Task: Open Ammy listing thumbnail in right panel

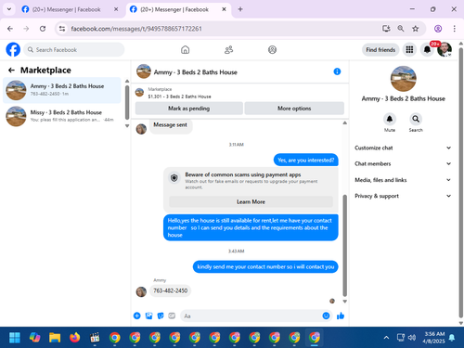Action: click(404, 79)
